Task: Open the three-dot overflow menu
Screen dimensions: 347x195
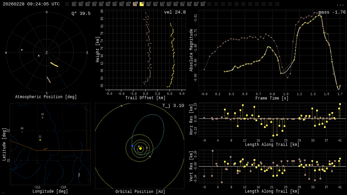Action: [340, 4]
